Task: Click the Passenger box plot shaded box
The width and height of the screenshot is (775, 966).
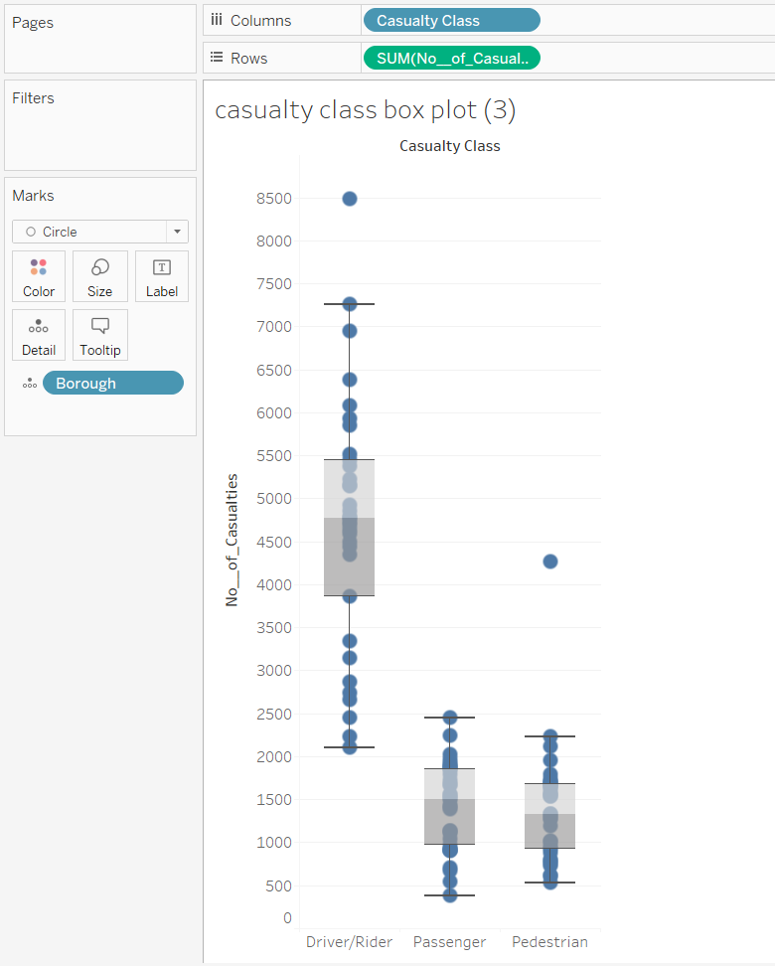Action: 450,806
